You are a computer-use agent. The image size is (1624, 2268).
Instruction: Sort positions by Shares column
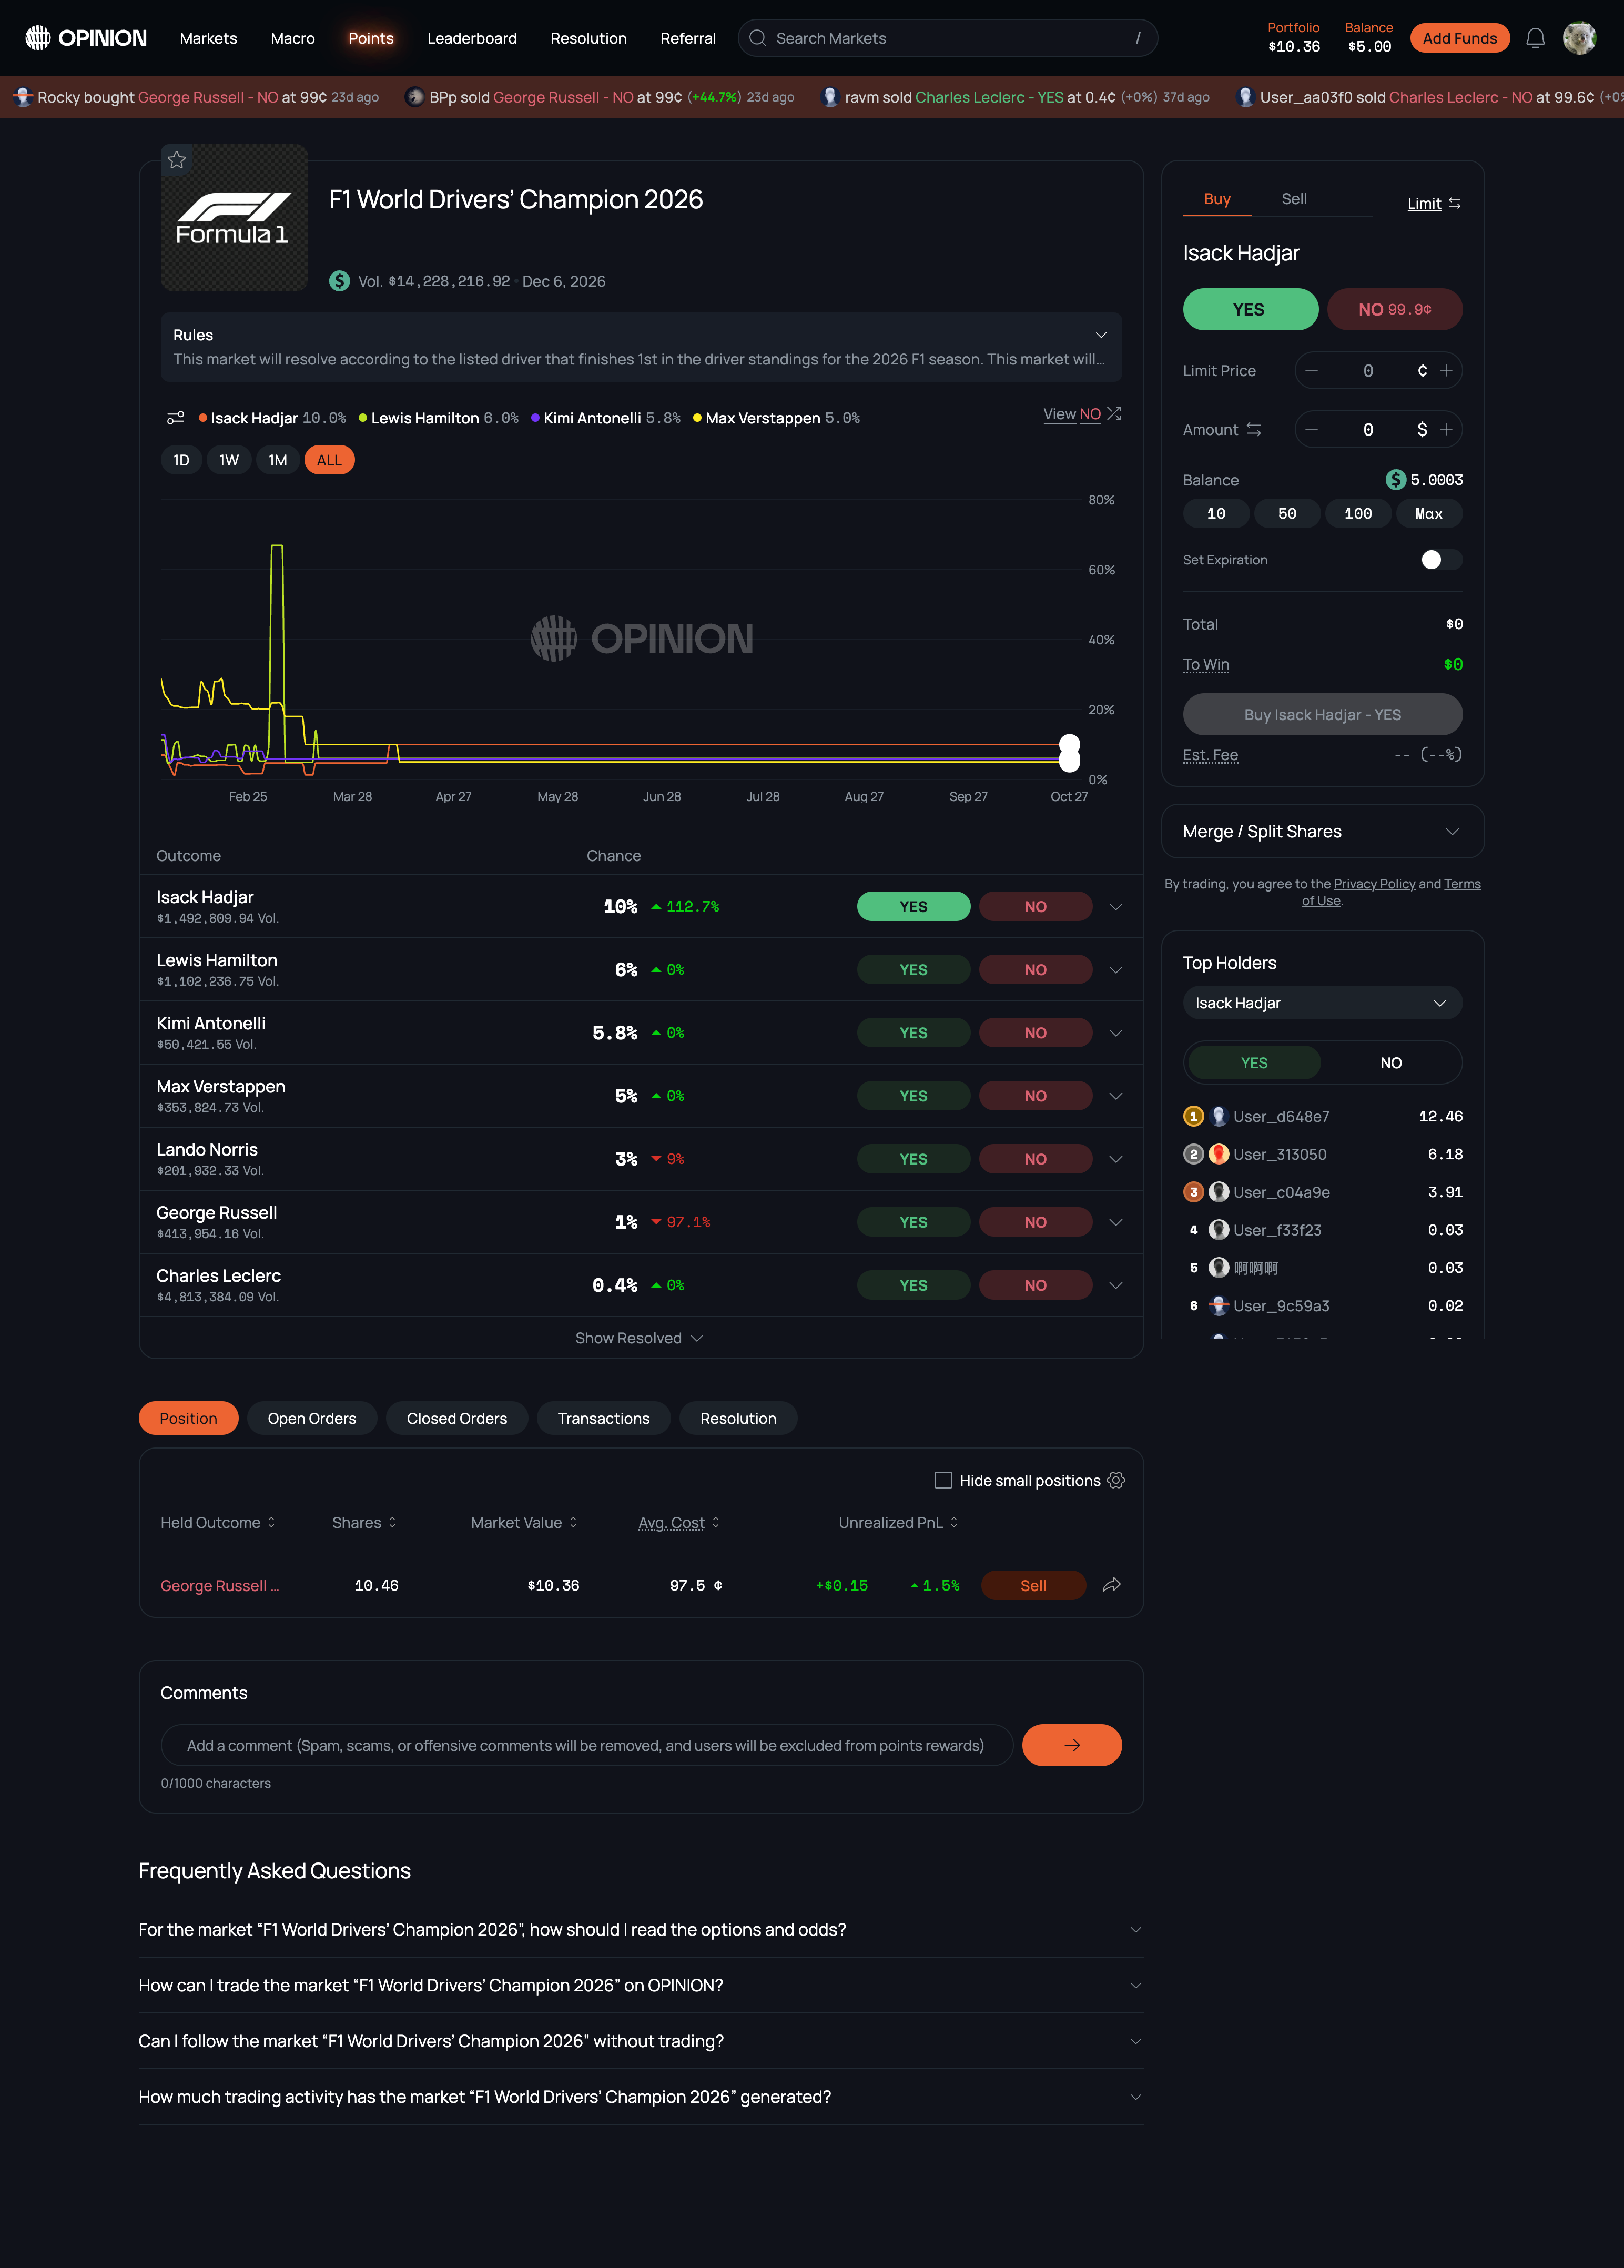[365, 1522]
